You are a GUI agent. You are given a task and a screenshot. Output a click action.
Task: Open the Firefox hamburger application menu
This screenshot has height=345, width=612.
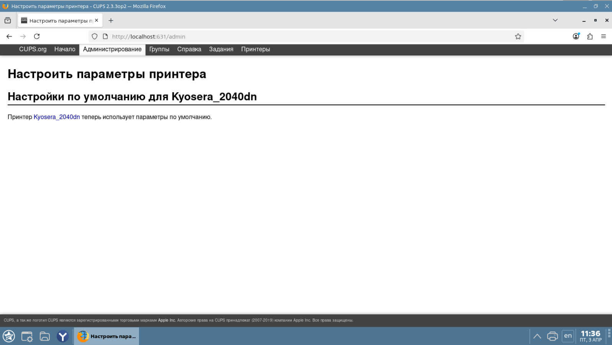(x=603, y=36)
